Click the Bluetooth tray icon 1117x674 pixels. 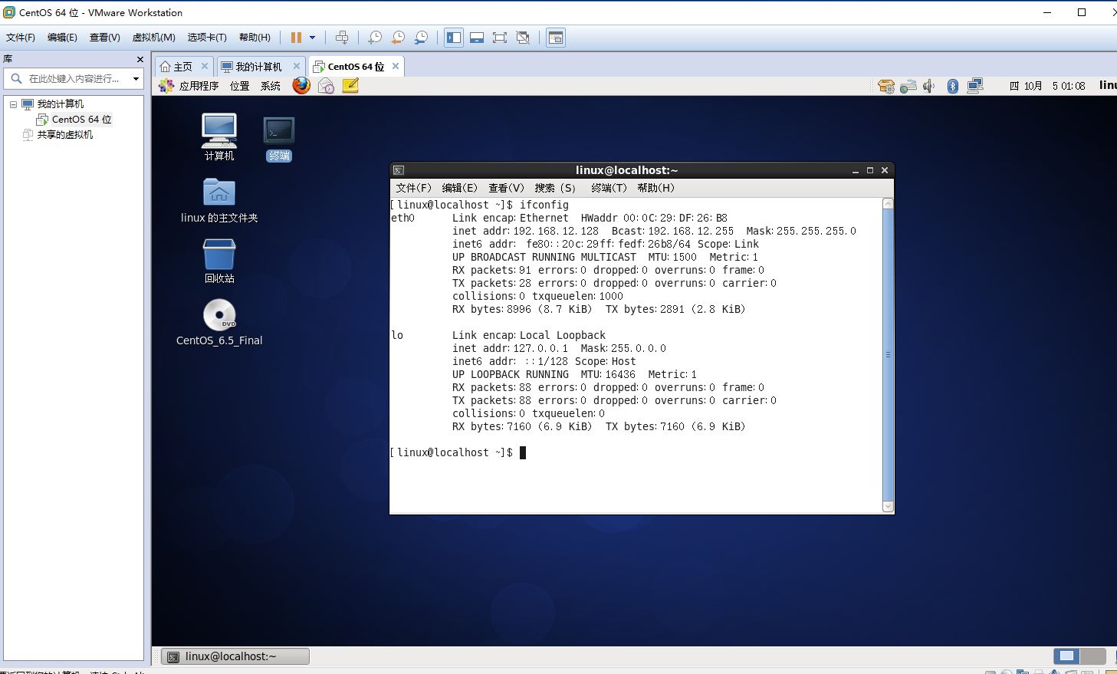point(953,86)
